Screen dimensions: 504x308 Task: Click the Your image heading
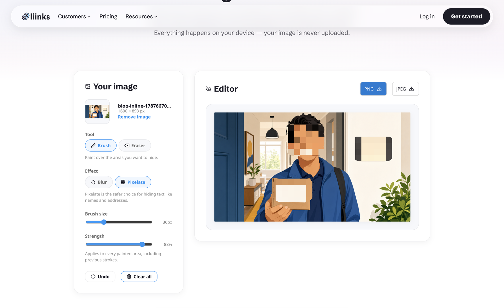click(x=115, y=86)
